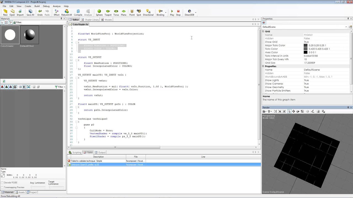Open the Analyze menu
Image resolution: width=353 pixels, height=198 pixels.
pos(57,6)
